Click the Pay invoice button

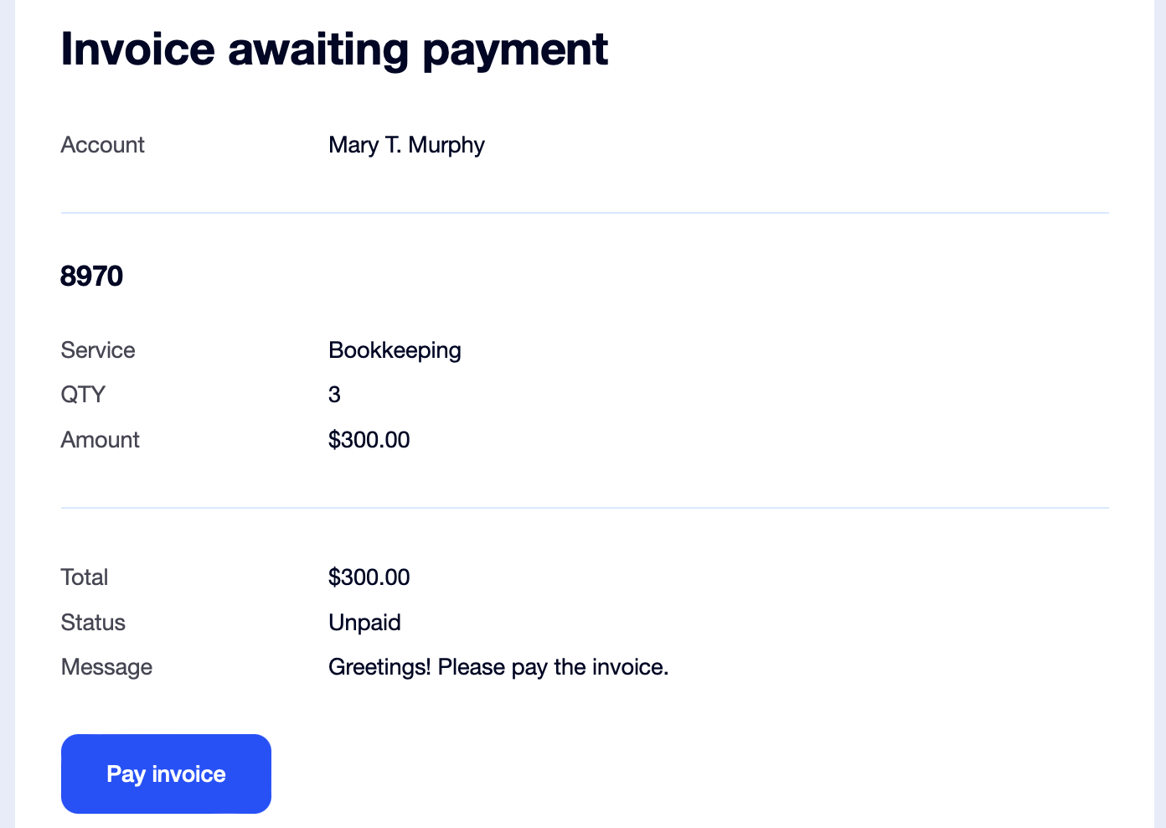[166, 774]
